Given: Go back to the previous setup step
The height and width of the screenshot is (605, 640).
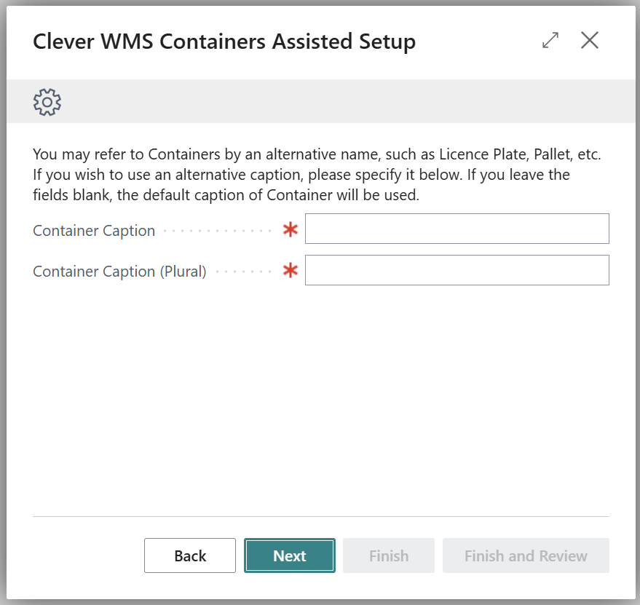Looking at the screenshot, I should tap(190, 555).
